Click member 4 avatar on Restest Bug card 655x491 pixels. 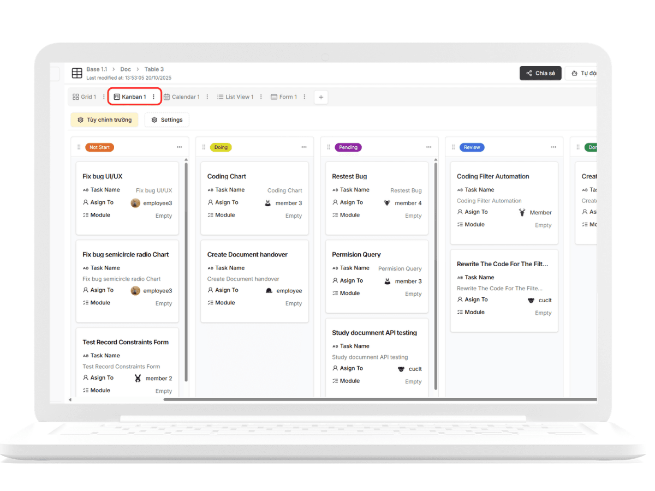pyautogui.click(x=387, y=203)
